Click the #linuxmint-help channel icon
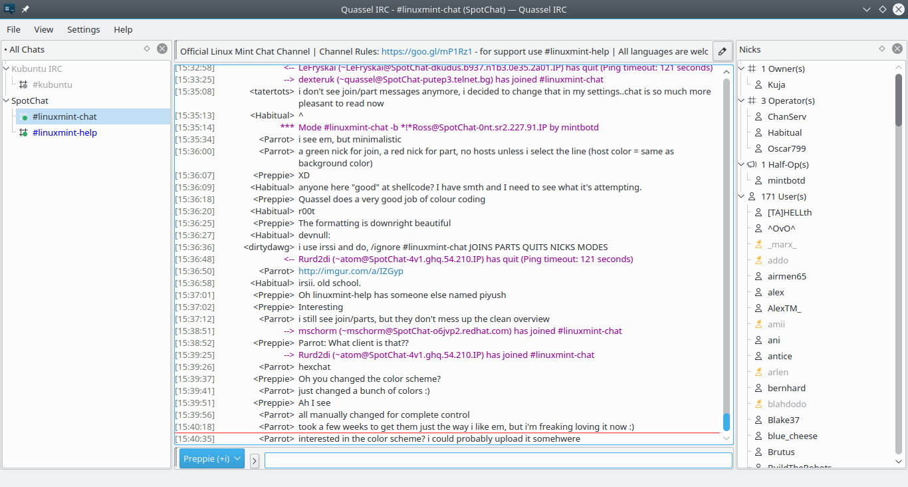The height and width of the screenshot is (487, 908). 23,132
